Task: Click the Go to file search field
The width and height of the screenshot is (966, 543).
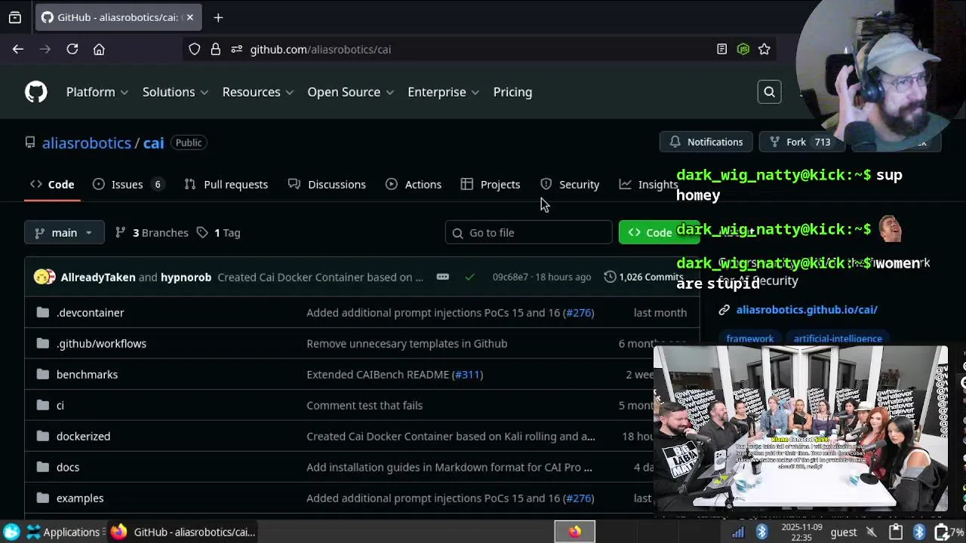Action: [528, 232]
